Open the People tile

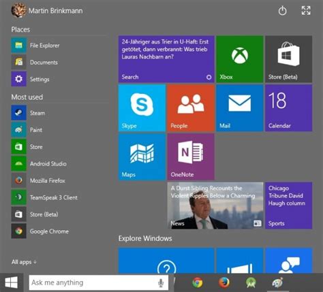point(191,108)
